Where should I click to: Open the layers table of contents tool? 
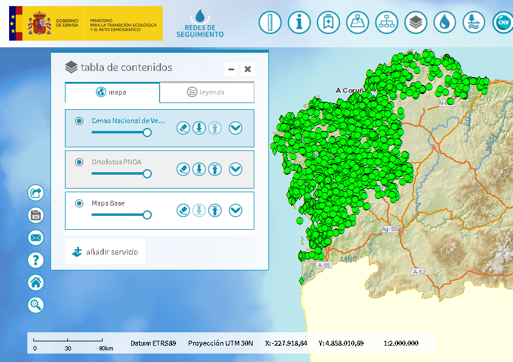coord(415,22)
